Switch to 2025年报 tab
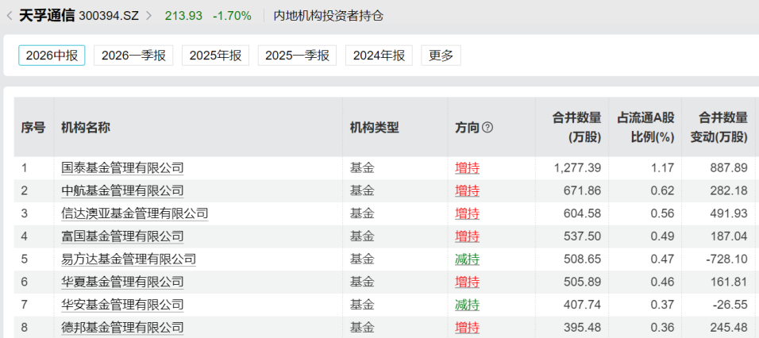 (x=215, y=56)
